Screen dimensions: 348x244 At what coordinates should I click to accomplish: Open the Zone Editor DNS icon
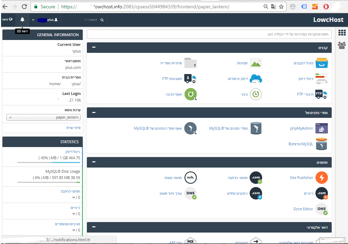[321, 209]
